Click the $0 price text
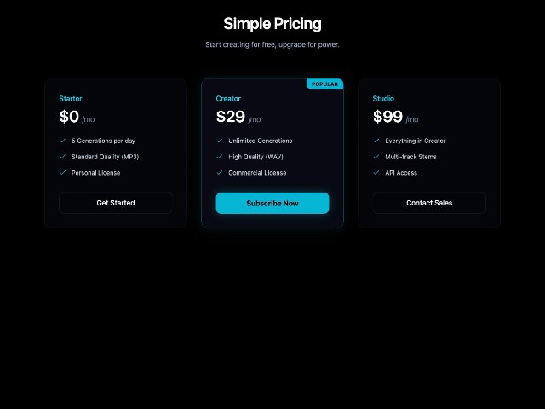545x409 pixels. [69, 117]
